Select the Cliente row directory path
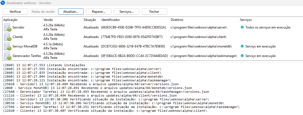The height and width of the screenshot is (115, 303). 199,37
